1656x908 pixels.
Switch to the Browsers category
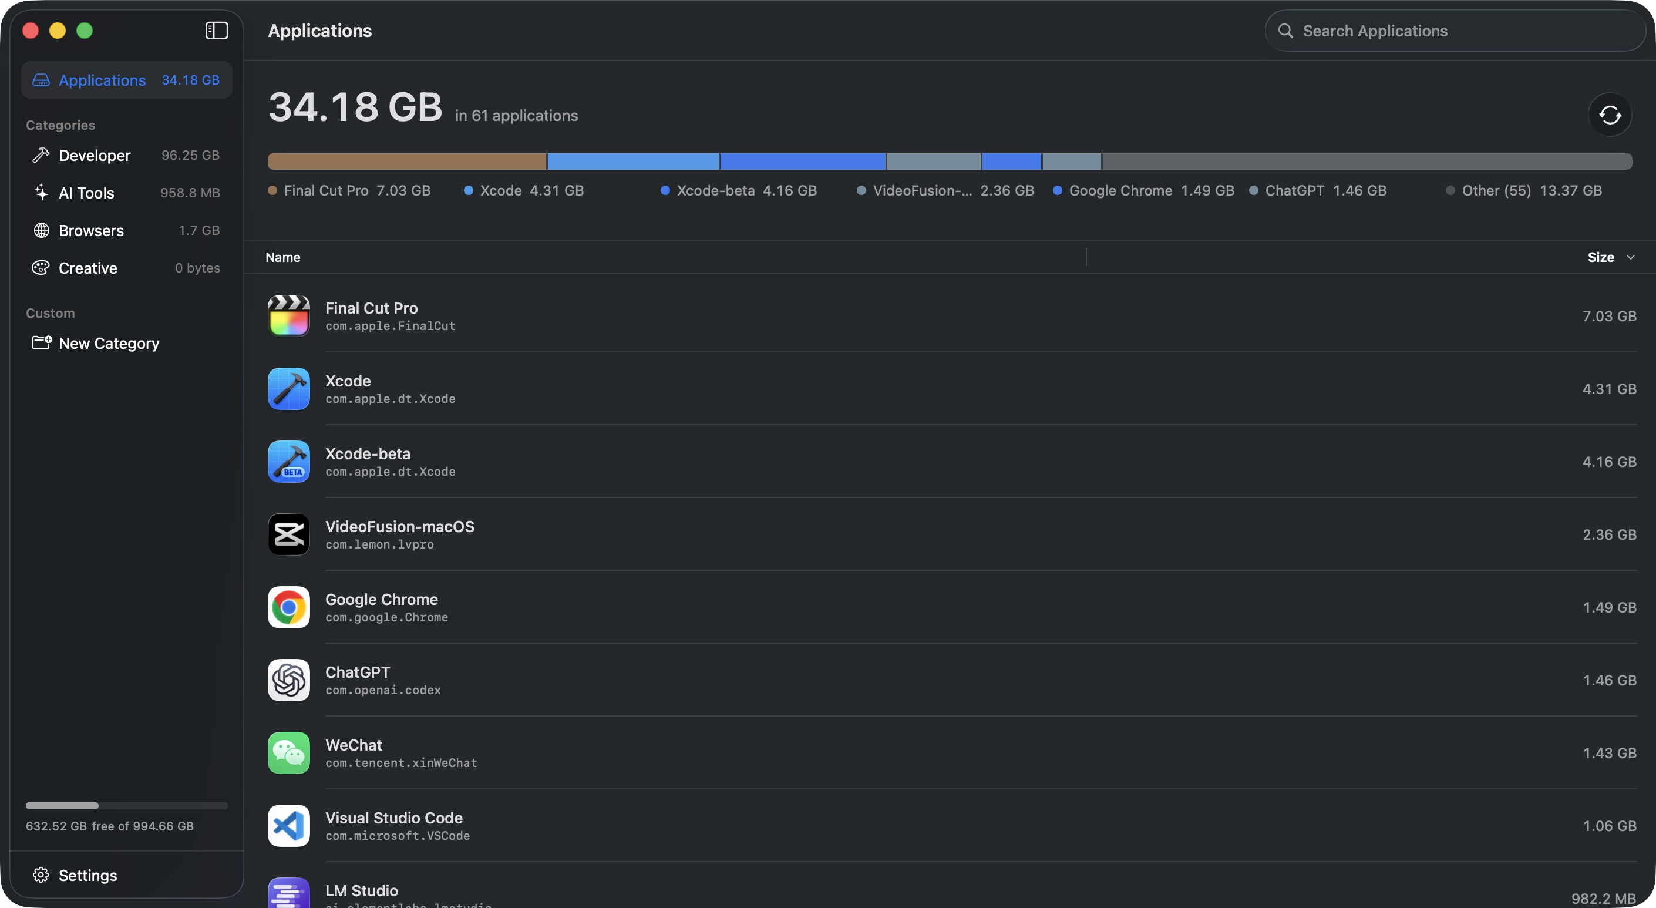127,230
